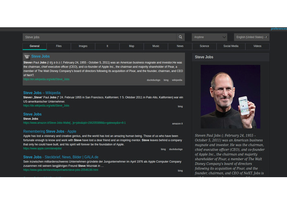The height and width of the screenshot is (204, 287).
Task: Open the Steve Jobs amazon.it result title
Action: [x=32, y=114]
